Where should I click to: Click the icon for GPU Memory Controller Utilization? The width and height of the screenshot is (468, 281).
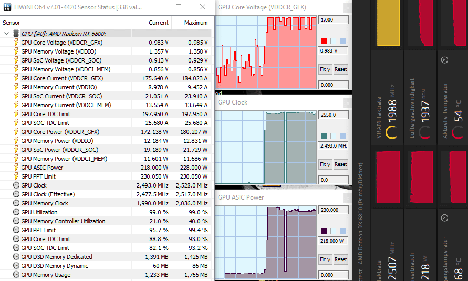point(16,221)
